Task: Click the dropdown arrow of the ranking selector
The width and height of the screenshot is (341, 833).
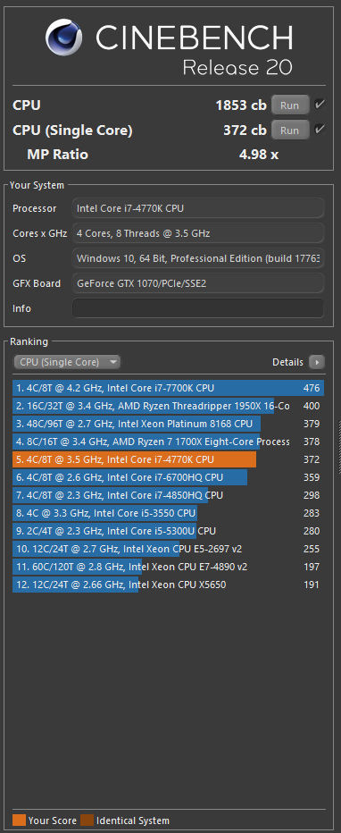Action: point(113,362)
